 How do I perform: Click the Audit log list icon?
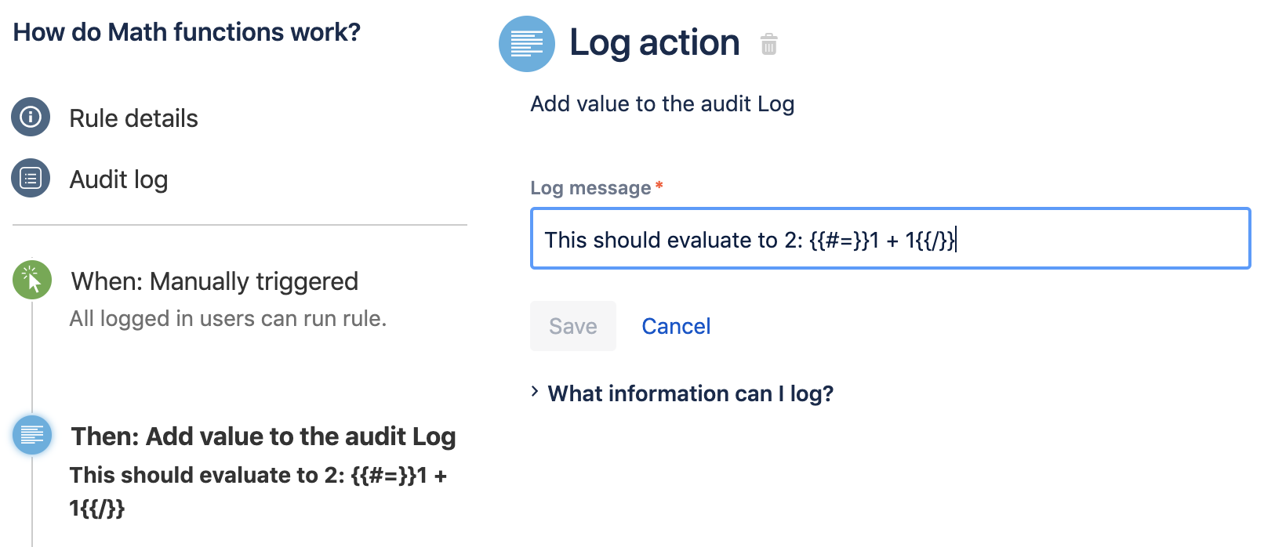pyautogui.click(x=31, y=179)
